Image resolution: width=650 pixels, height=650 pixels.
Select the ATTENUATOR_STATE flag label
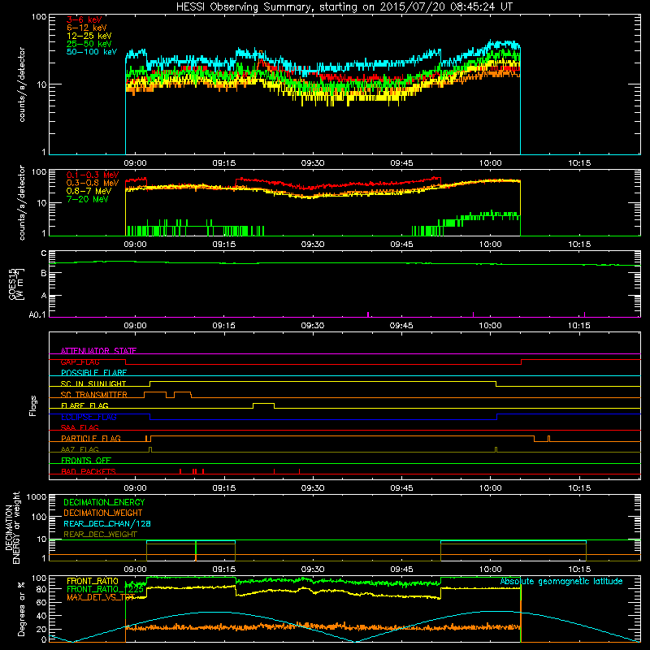pyautogui.click(x=98, y=351)
